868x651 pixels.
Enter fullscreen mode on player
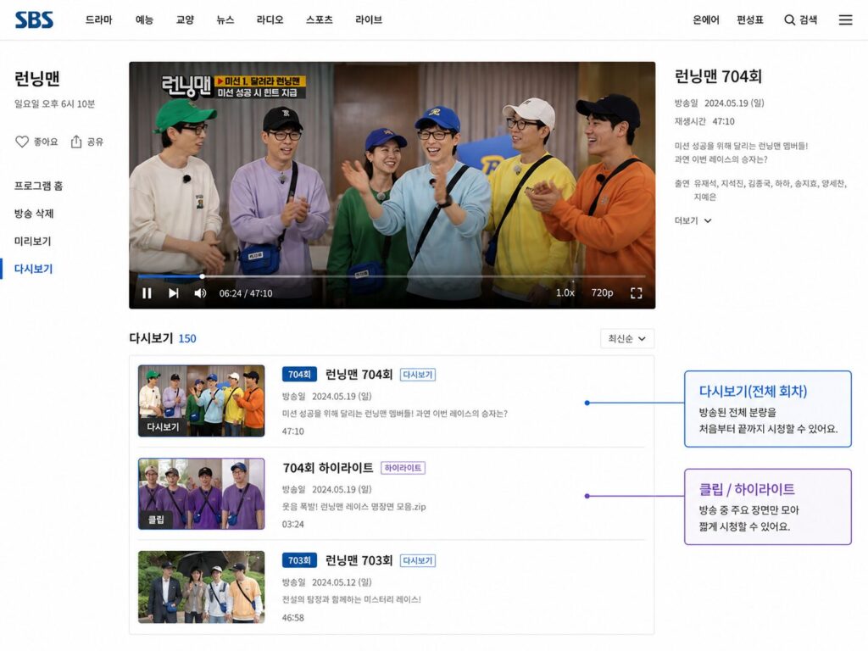coord(636,292)
